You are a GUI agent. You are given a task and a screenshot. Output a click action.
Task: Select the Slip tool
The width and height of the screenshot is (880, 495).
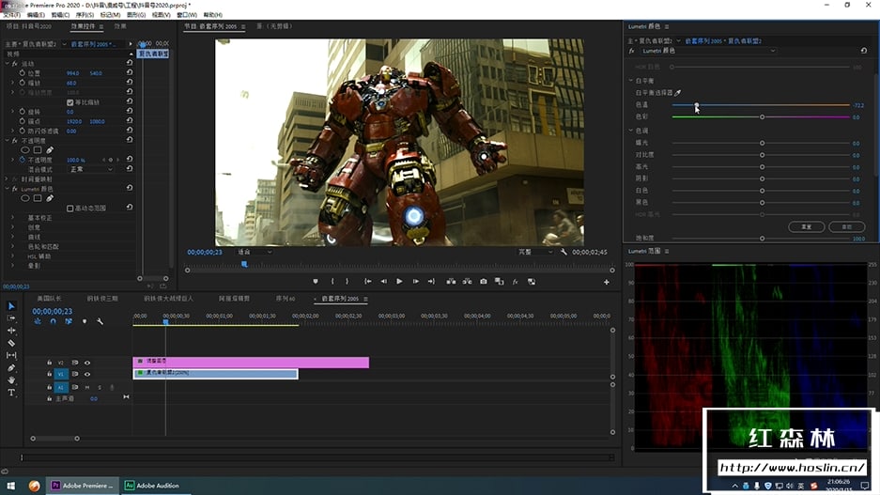coord(11,355)
